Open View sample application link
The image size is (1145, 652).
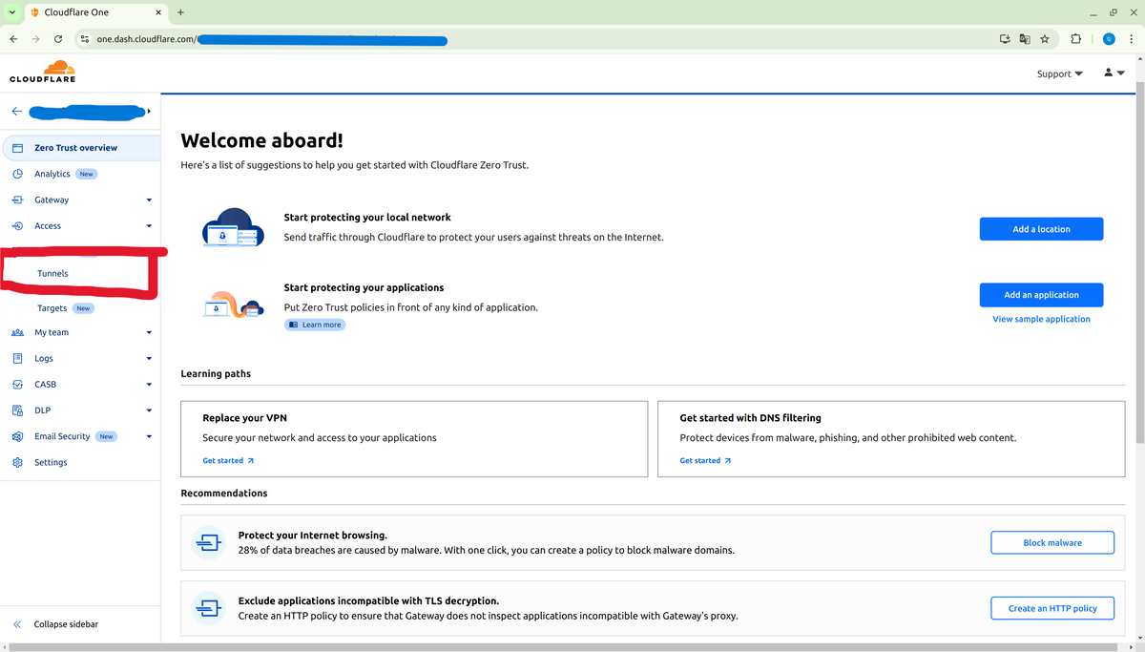tap(1041, 319)
